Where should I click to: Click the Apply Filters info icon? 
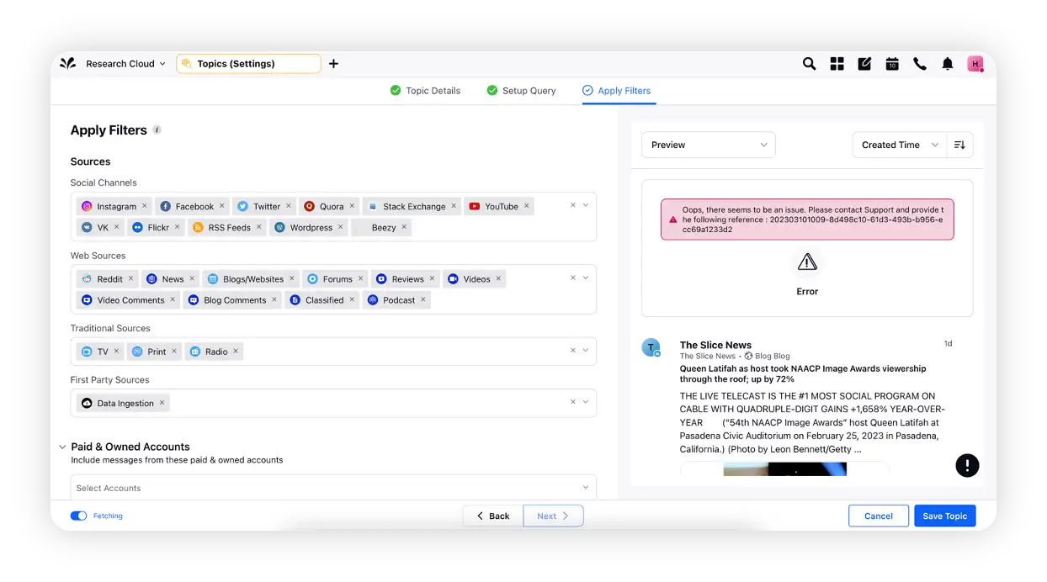tap(157, 130)
